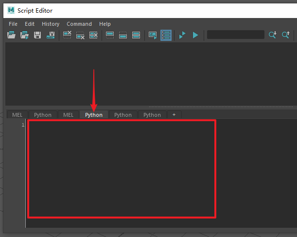Run the script with Execute icon
Viewport: 297px width, 237px height.
click(x=195, y=35)
